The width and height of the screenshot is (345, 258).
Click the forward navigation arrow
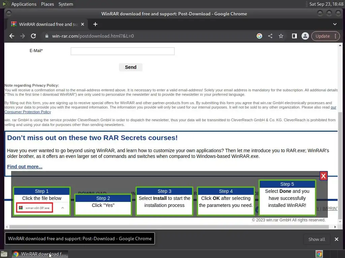(23, 36)
